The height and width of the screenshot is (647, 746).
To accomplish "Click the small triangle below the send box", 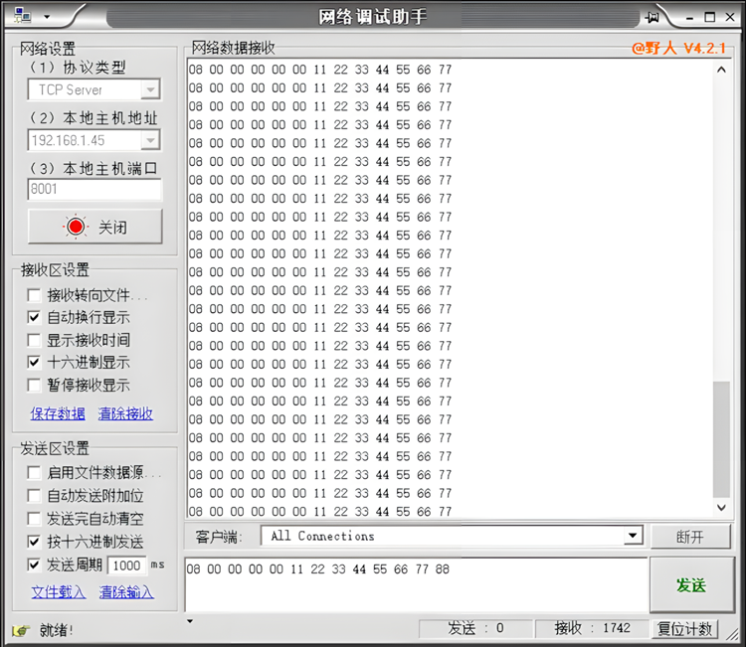I will [x=190, y=622].
